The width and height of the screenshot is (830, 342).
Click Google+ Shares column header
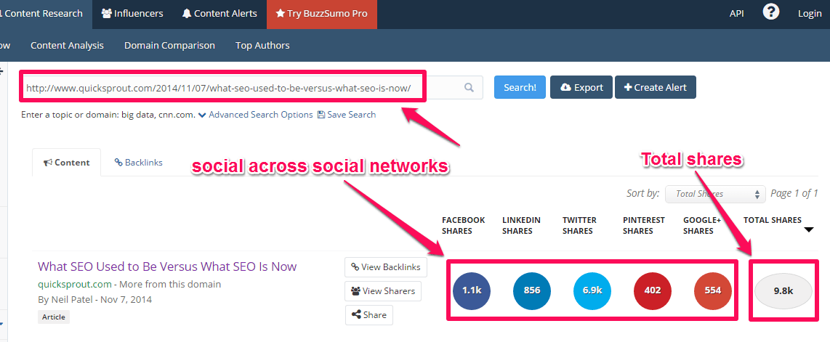701,225
